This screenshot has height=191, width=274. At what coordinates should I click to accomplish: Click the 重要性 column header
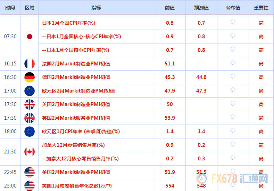[x=261, y=8]
